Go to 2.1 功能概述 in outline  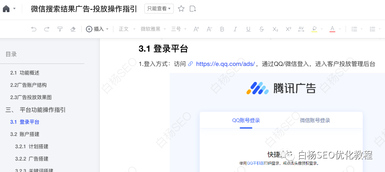tap(25, 72)
